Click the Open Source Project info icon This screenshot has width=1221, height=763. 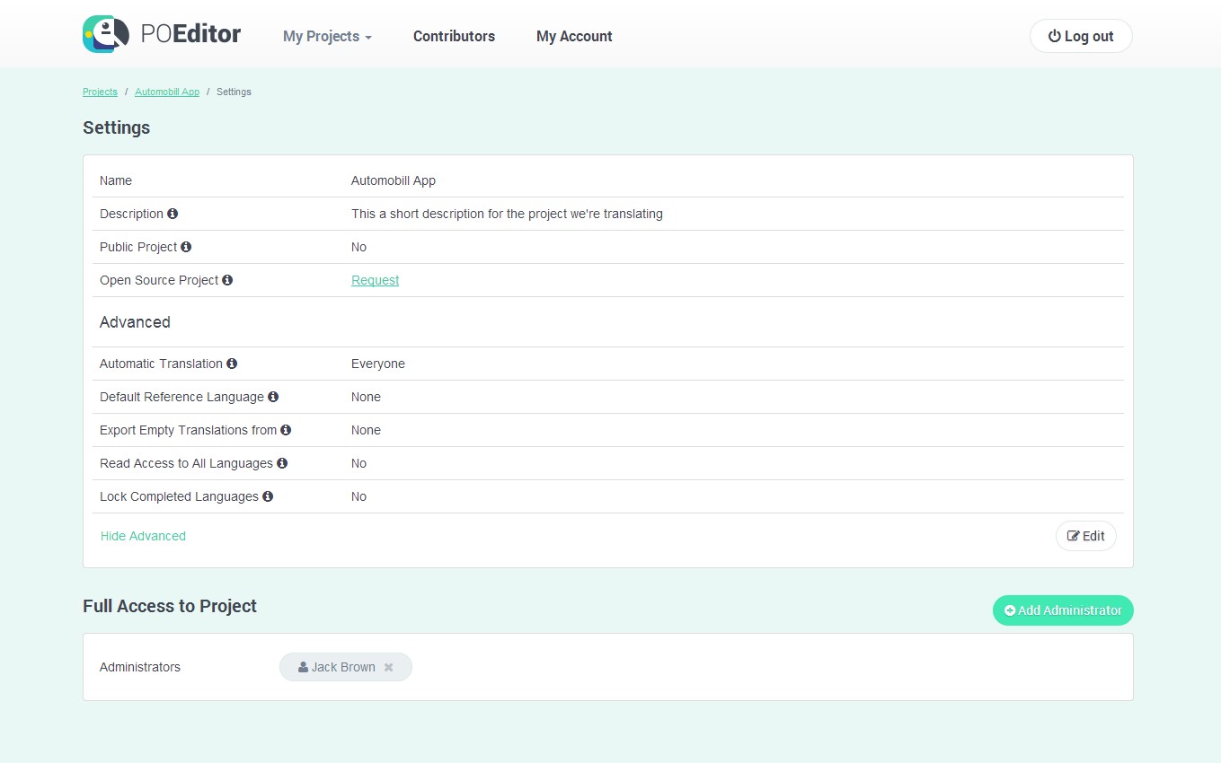227,280
